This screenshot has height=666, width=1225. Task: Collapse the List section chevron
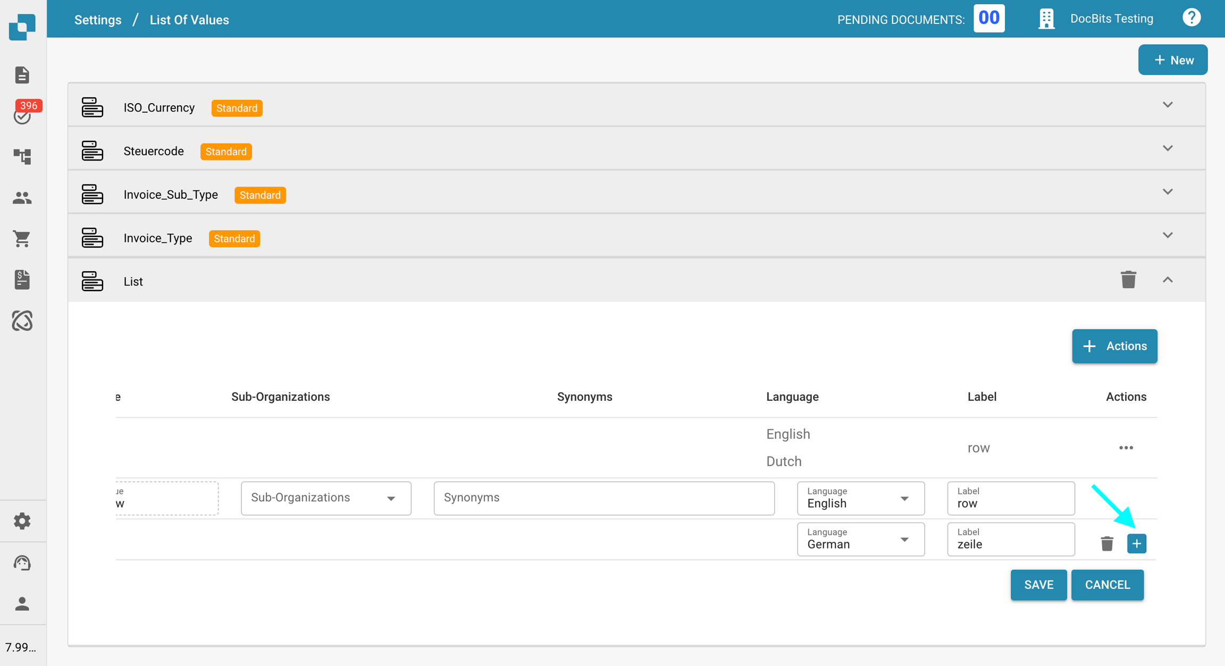point(1168,280)
